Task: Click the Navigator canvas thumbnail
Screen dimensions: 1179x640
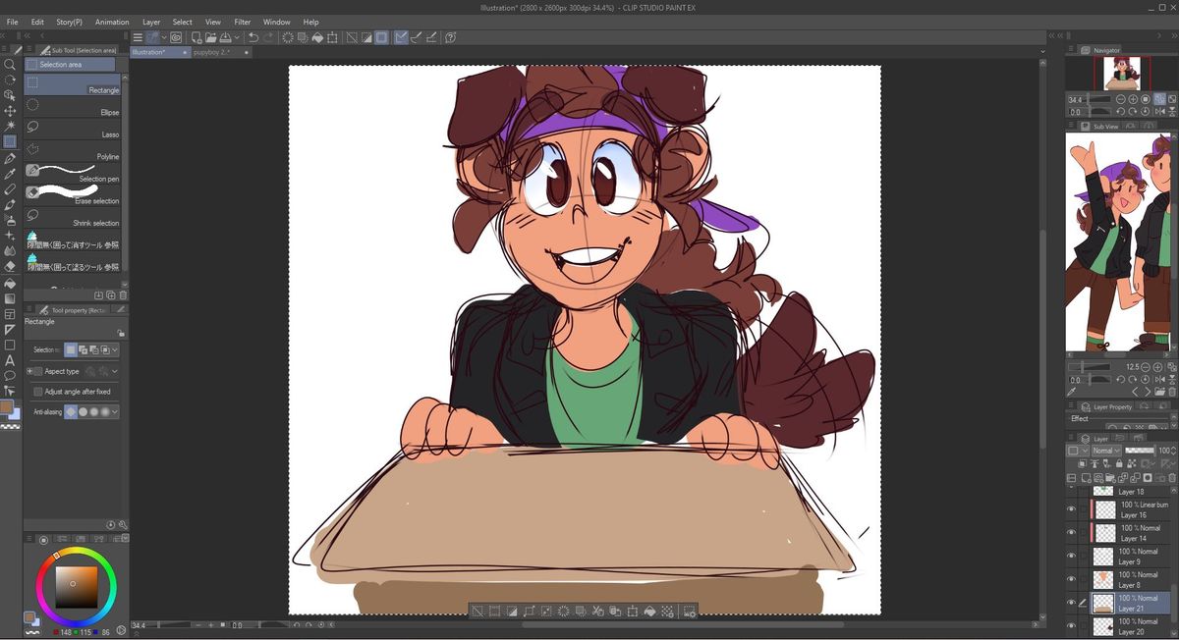Action: coord(1122,74)
